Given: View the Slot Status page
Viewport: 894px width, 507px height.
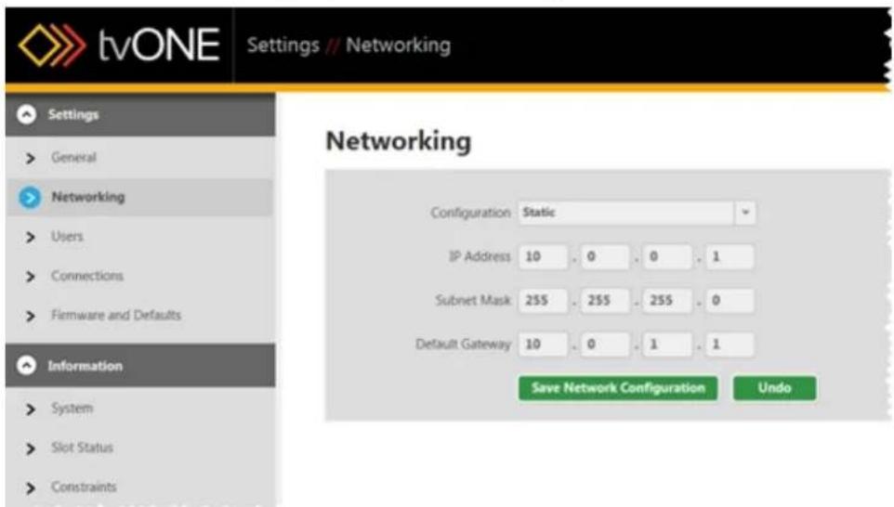Looking at the screenshot, I should (x=82, y=448).
